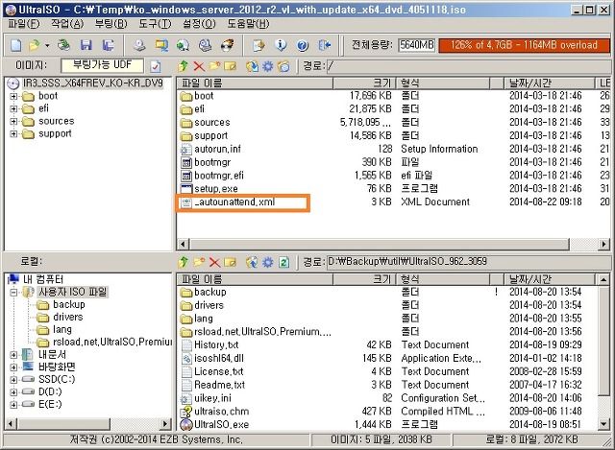Expand the support folder in image tree
This screenshot has width=615, height=450.
(13, 134)
